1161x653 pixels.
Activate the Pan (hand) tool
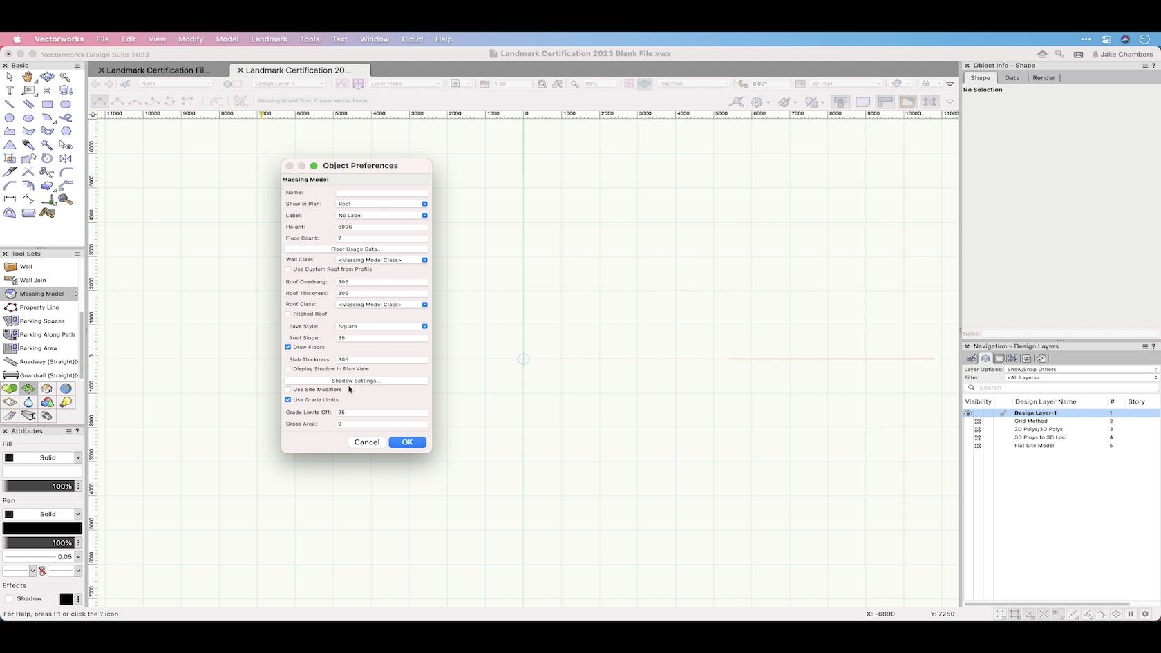click(x=28, y=77)
